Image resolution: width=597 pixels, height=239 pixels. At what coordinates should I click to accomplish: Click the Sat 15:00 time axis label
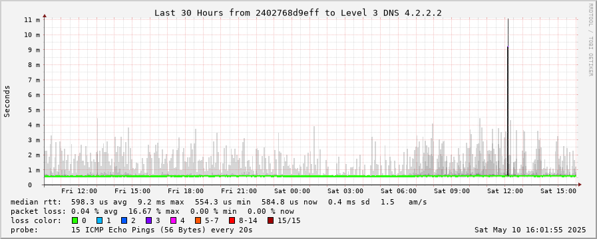pyautogui.click(x=558, y=191)
